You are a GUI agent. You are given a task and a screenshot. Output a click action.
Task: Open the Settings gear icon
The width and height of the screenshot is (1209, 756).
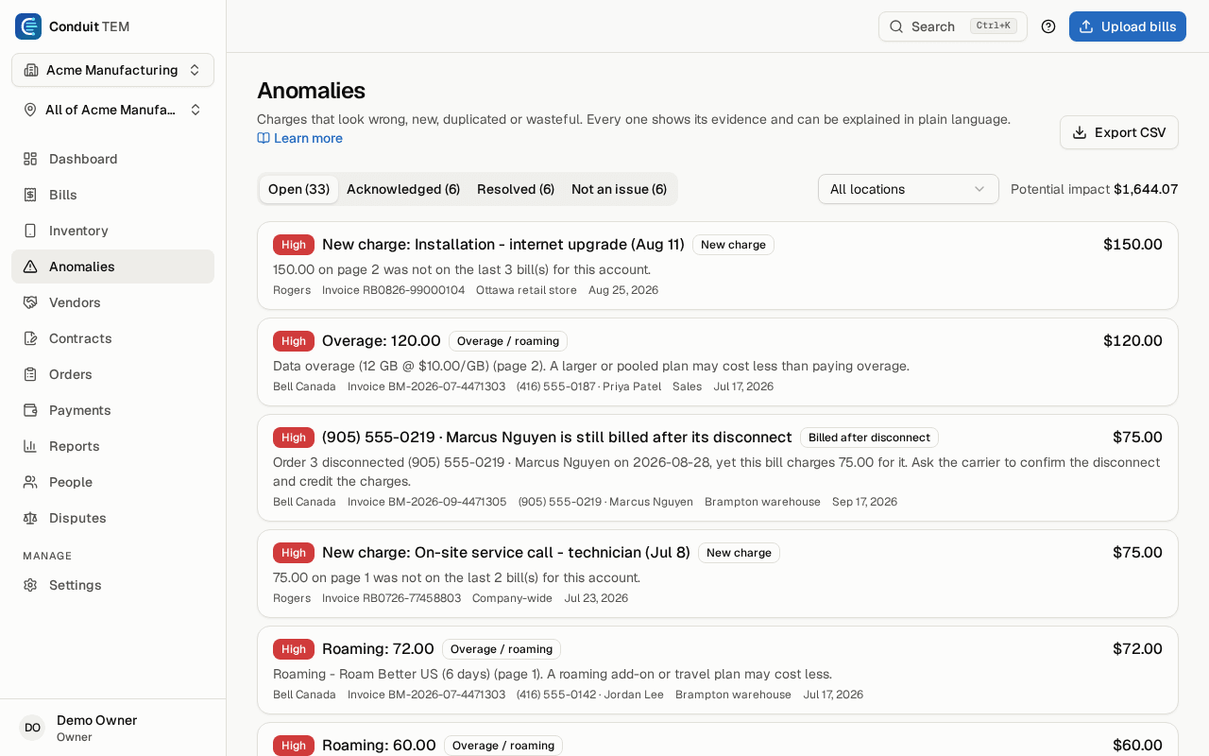[x=30, y=585]
